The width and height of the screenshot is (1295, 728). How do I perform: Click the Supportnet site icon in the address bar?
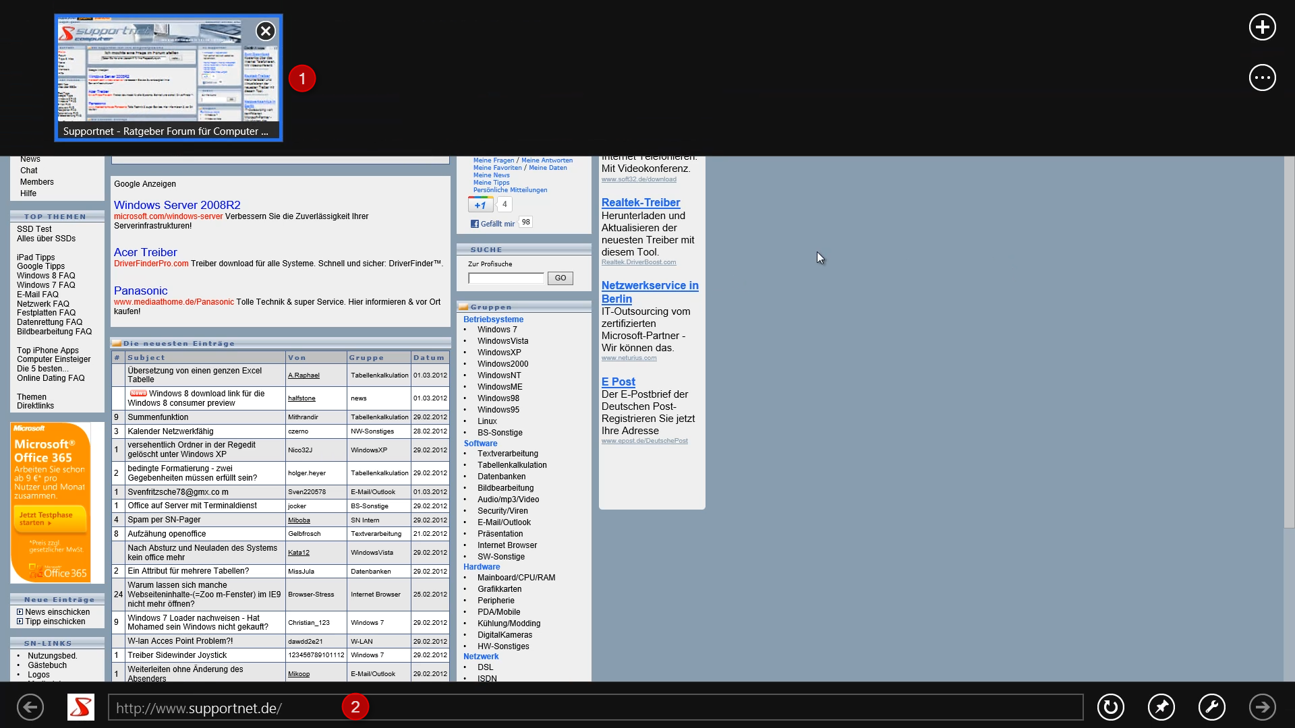click(x=81, y=707)
